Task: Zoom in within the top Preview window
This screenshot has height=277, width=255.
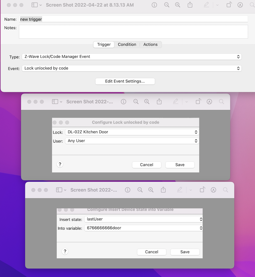Action: click(178, 5)
